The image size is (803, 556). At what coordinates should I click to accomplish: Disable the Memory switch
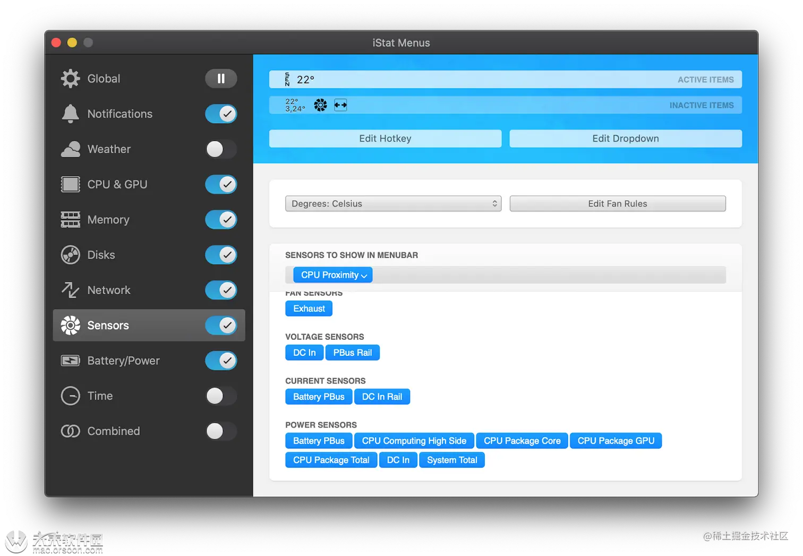[x=221, y=219]
